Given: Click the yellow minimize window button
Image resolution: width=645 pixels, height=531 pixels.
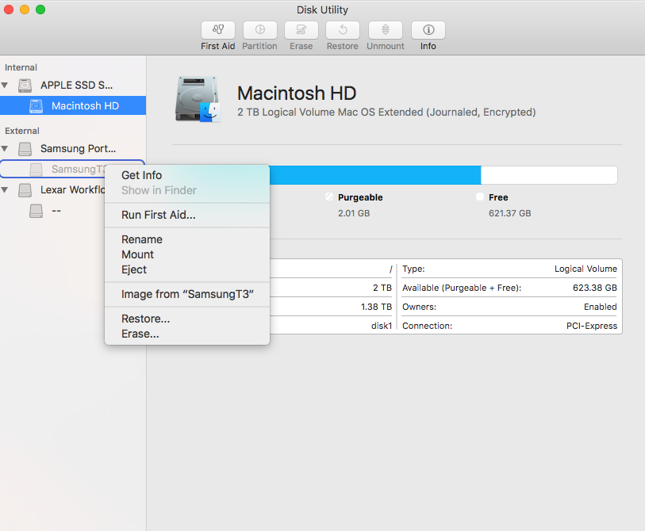Looking at the screenshot, I should (25, 10).
